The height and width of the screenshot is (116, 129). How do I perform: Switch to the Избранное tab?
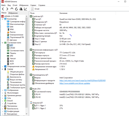coord(13,13)
